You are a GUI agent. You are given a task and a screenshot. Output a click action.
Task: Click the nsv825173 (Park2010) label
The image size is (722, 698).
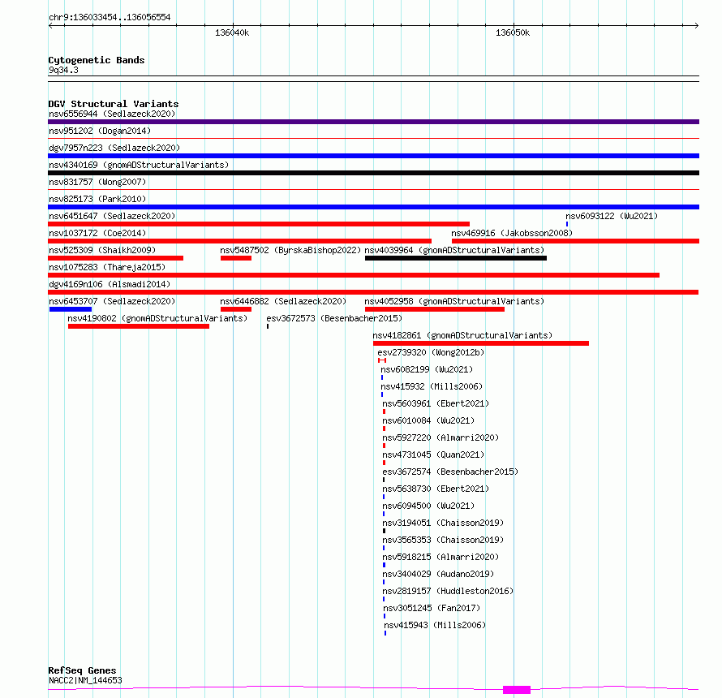tap(97, 199)
